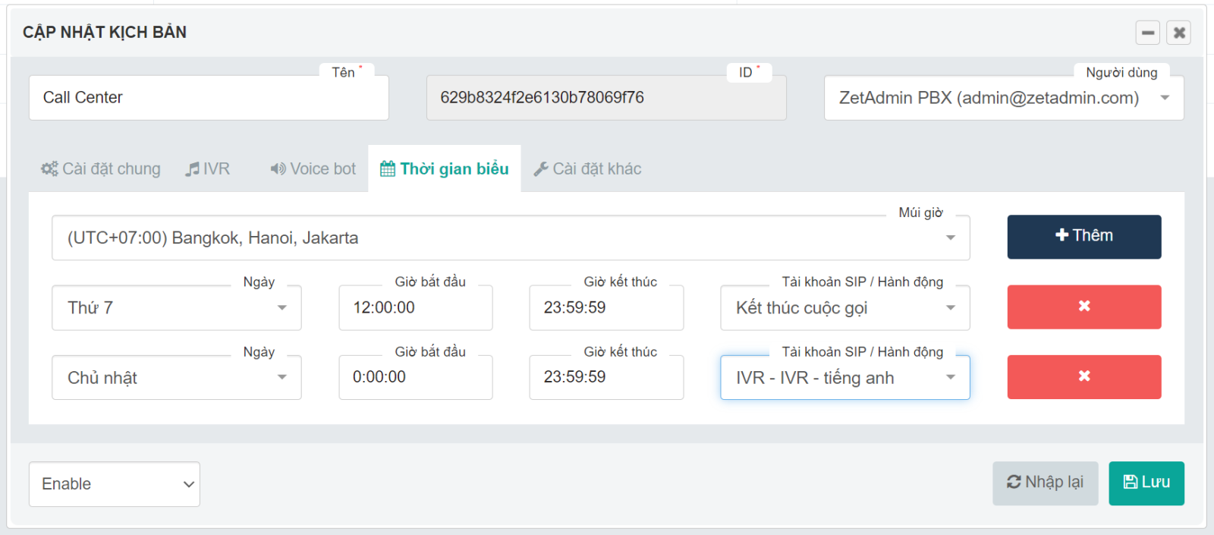Open the Thứ 7 day dropdown
Viewport: 1214px width, 535px height.
176,308
